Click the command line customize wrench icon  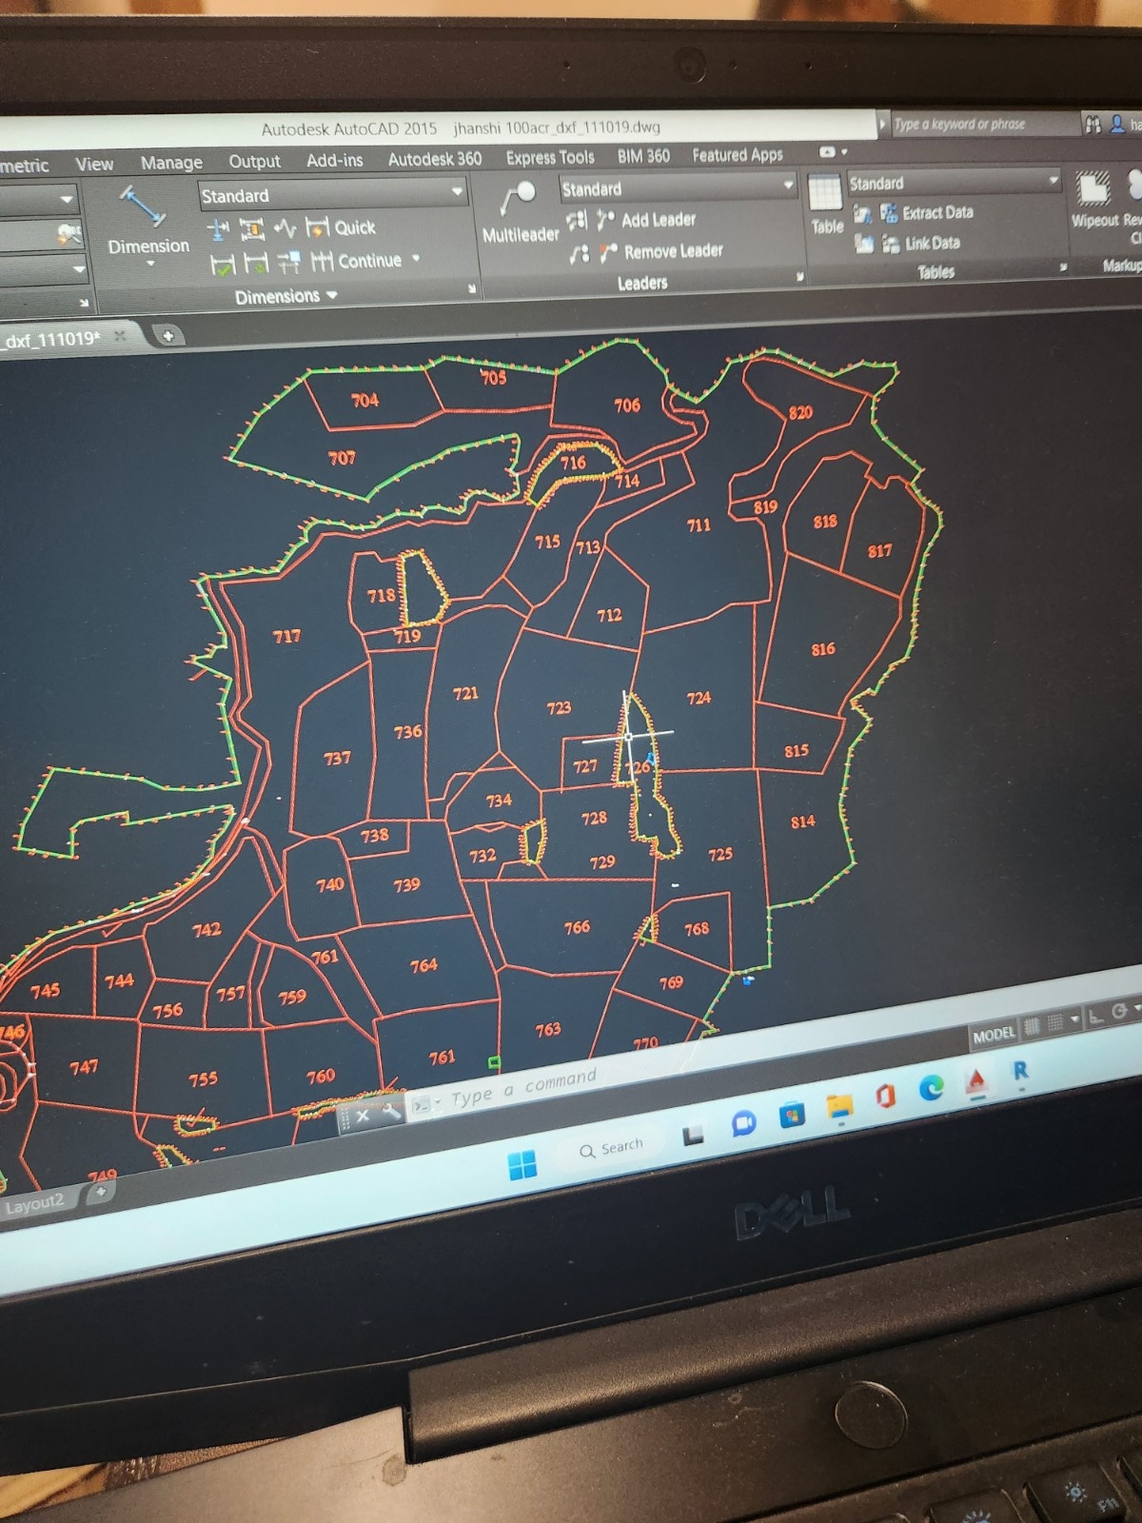point(390,1112)
